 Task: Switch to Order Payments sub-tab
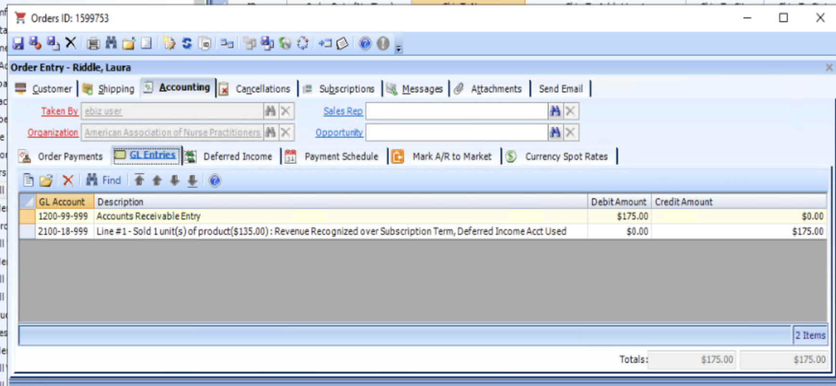pos(61,156)
